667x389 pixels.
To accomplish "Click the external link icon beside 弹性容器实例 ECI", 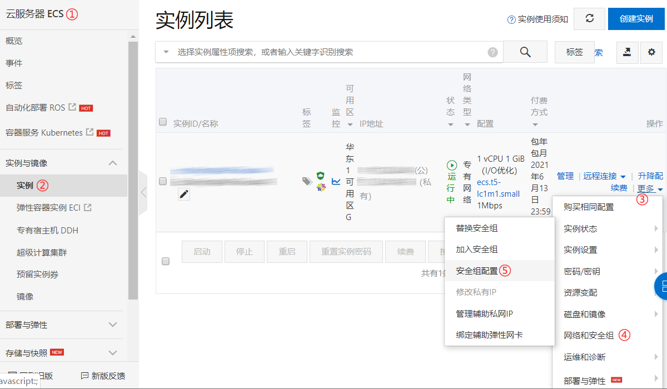I will [x=87, y=207].
